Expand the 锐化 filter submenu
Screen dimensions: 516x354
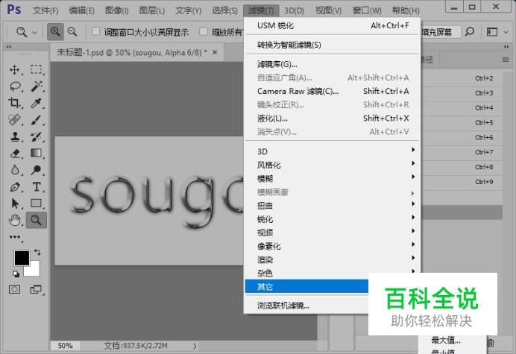333,219
